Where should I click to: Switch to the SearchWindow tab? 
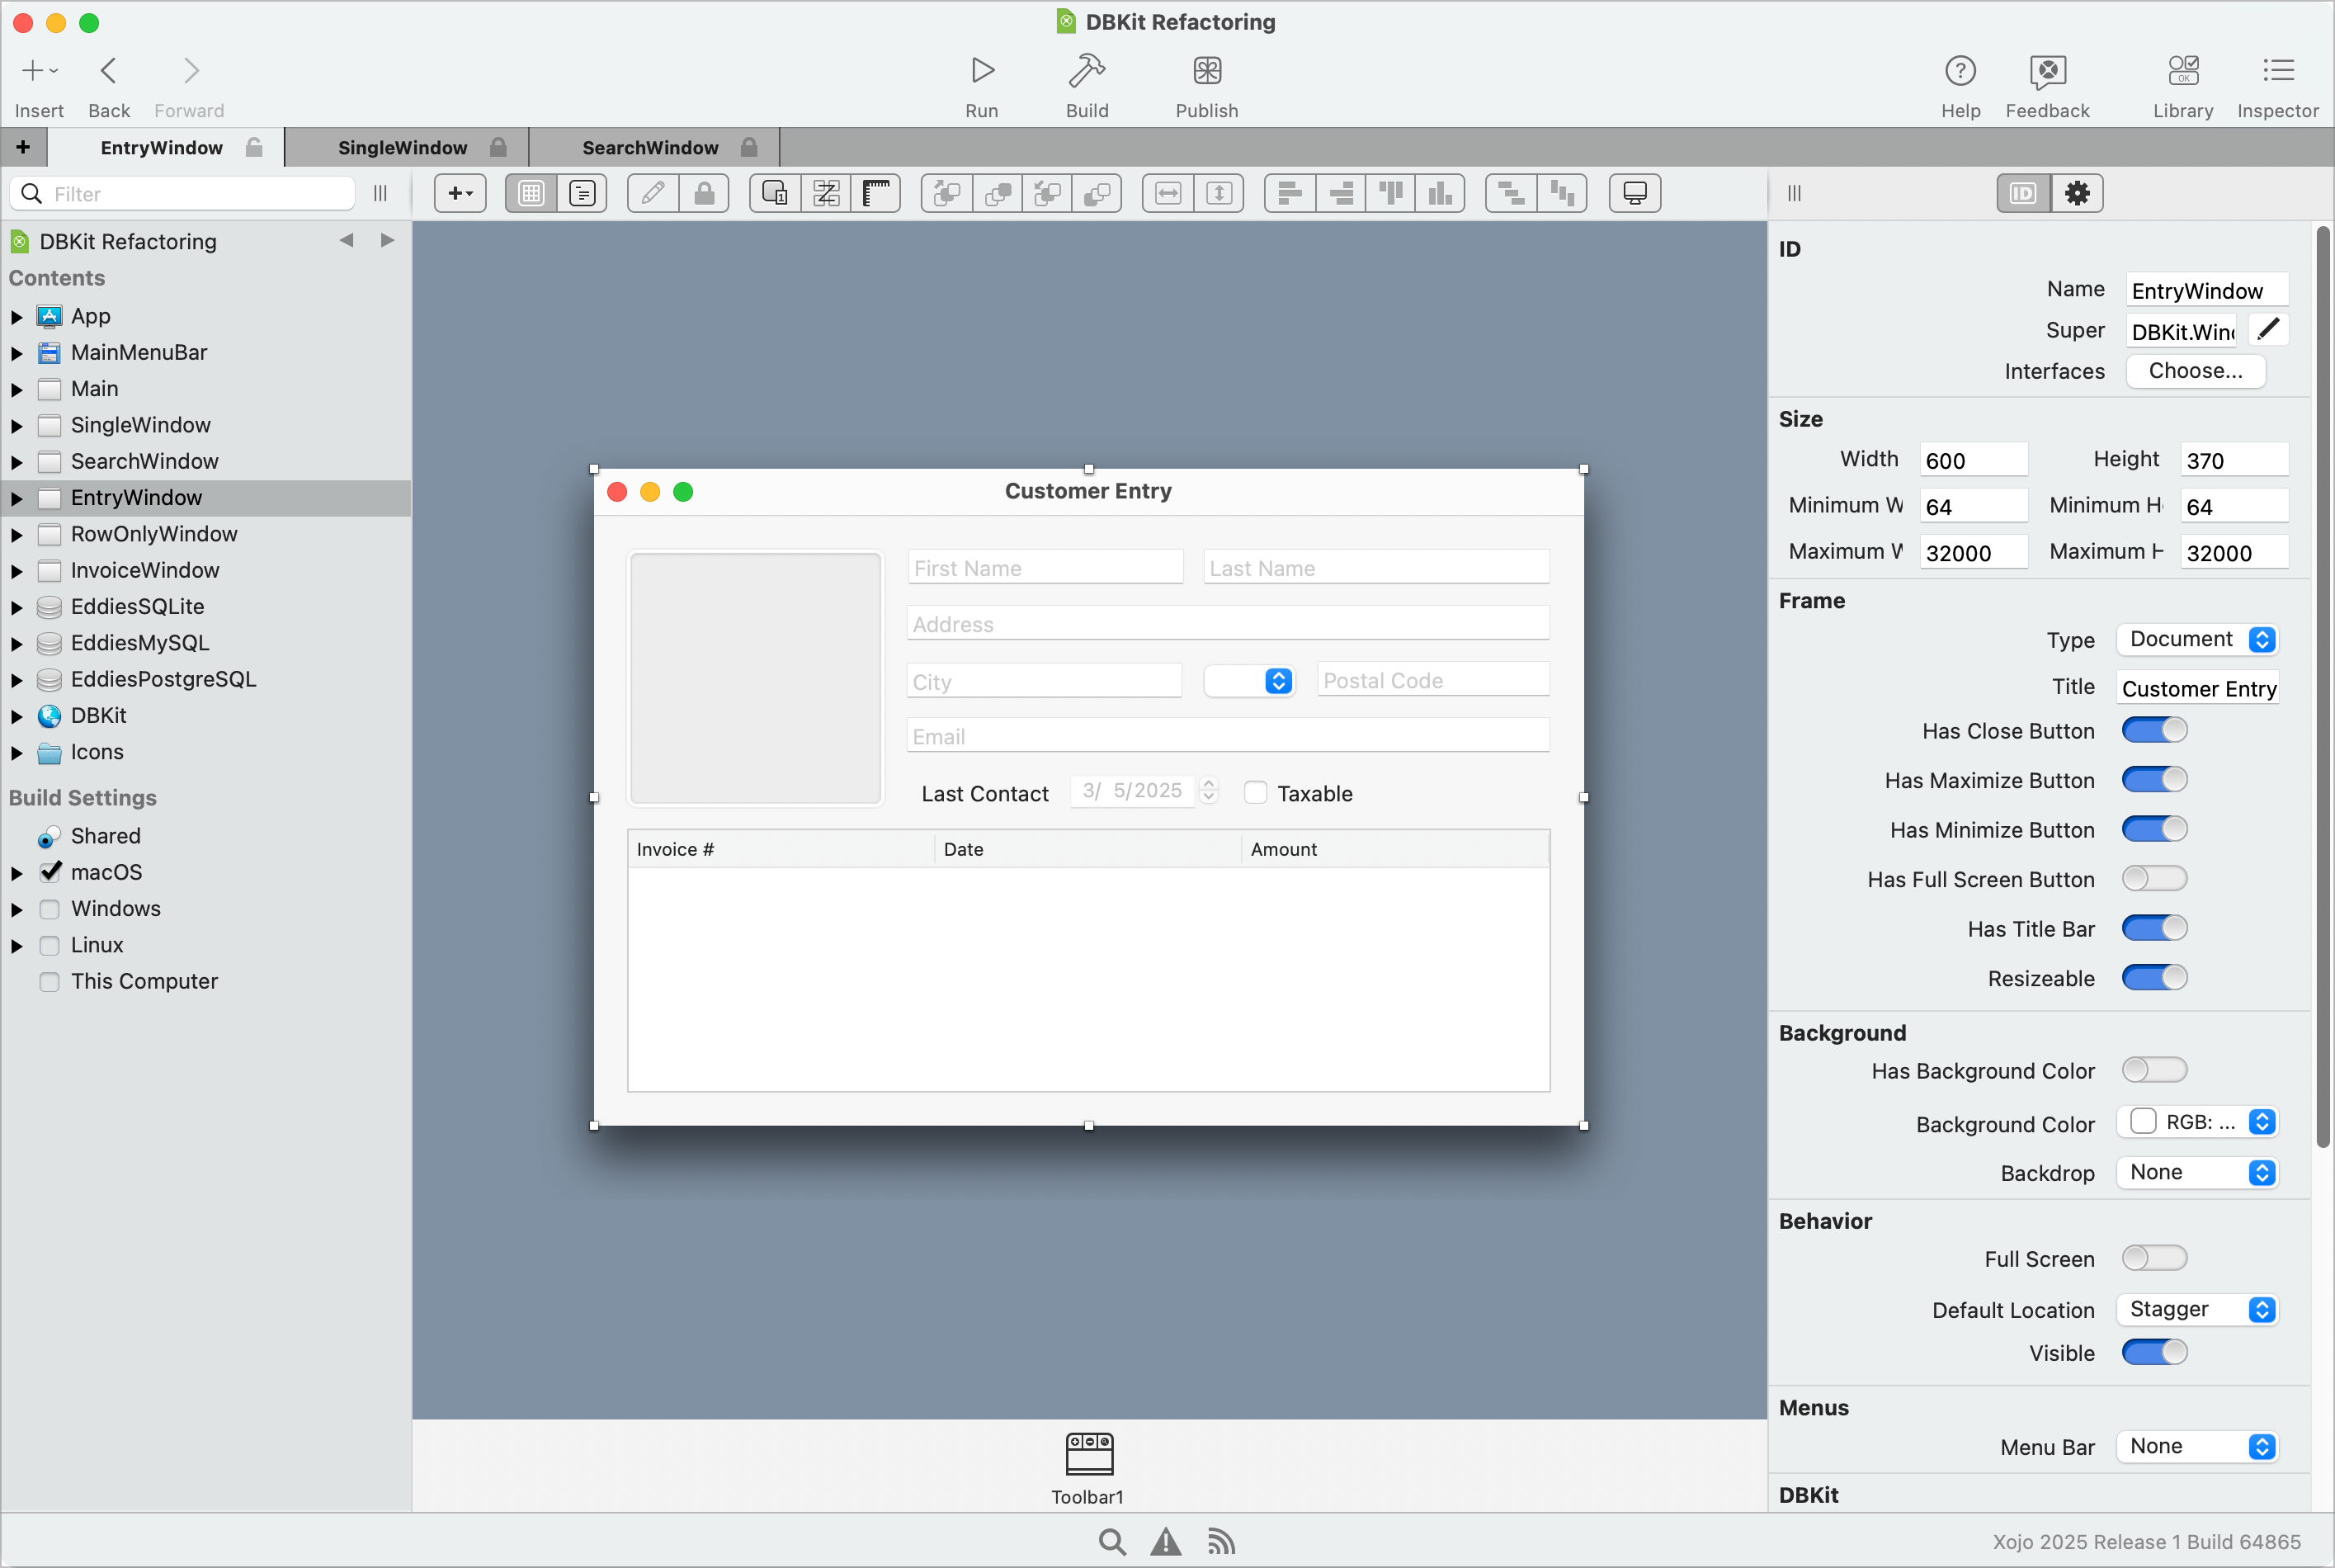649,148
